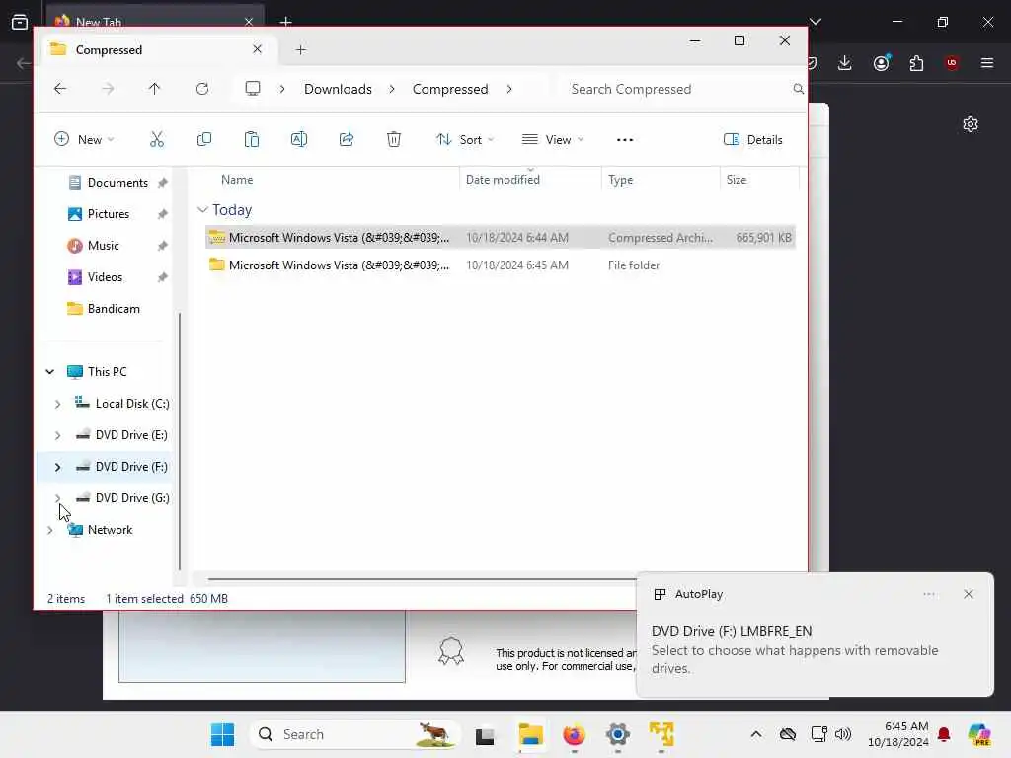Click the Delete trash icon
Screen dimensions: 1011x758
point(394,139)
